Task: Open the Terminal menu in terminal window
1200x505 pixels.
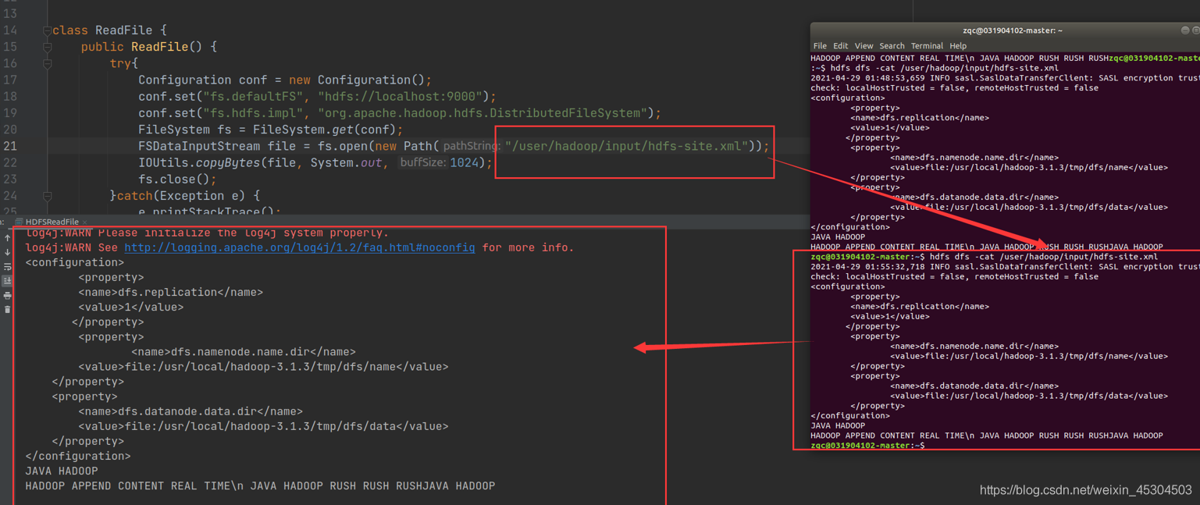Action: 927,46
